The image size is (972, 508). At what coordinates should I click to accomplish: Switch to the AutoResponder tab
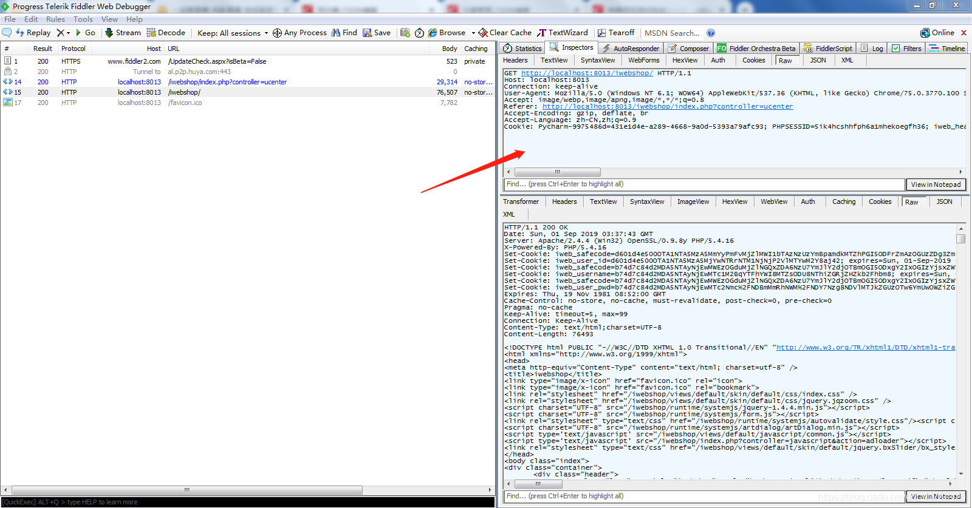click(630, 48)
